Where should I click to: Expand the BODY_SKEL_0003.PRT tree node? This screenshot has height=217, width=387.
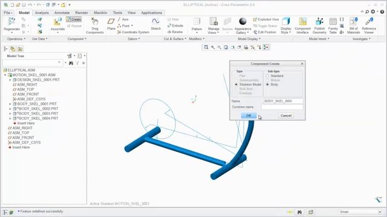click(10, 113)
